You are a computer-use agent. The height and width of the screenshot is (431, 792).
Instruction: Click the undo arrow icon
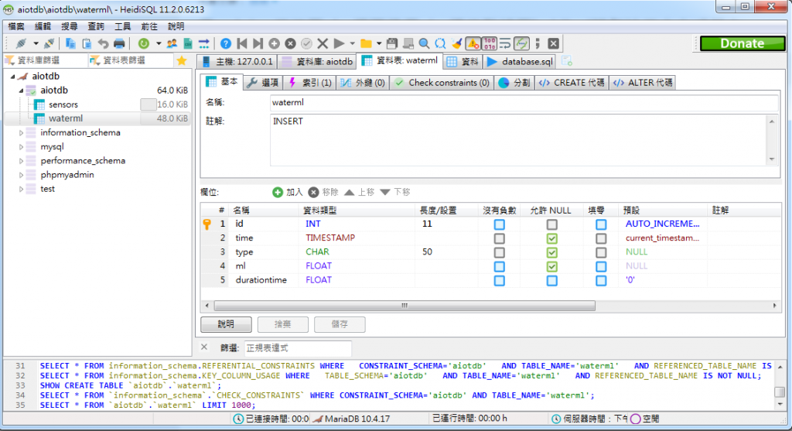tap(103, 43)
